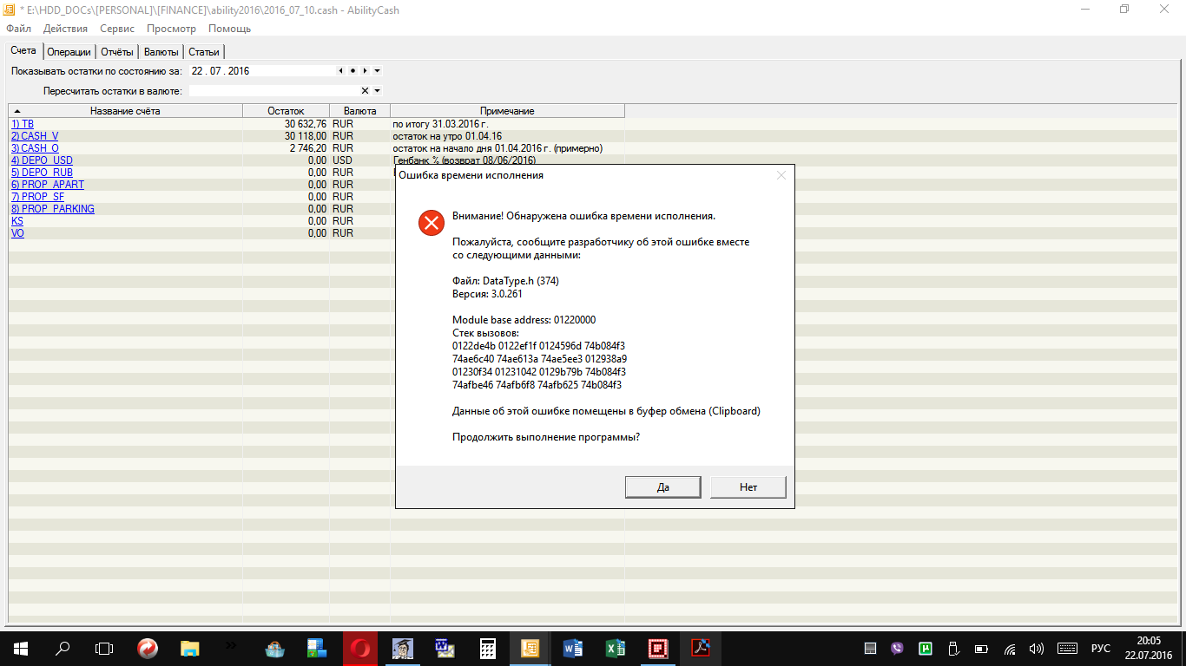Open the date picker dropdown arrow

pos(377,71)
